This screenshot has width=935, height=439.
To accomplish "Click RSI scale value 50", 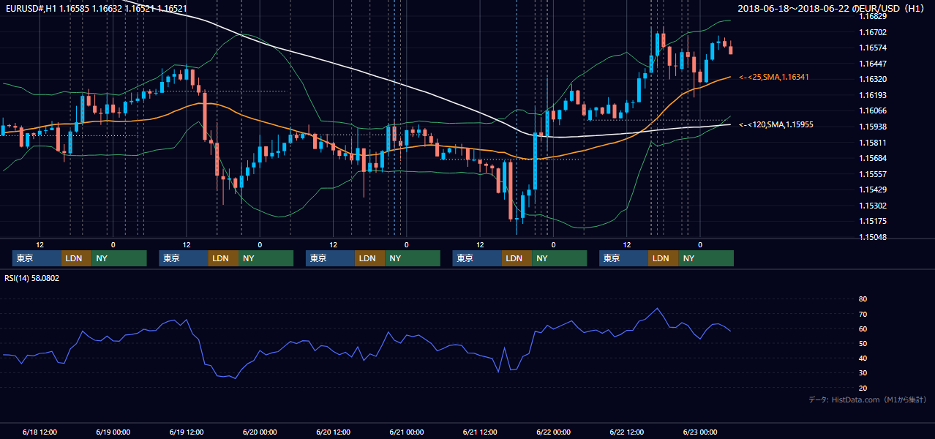I will (x=863, y=343).
